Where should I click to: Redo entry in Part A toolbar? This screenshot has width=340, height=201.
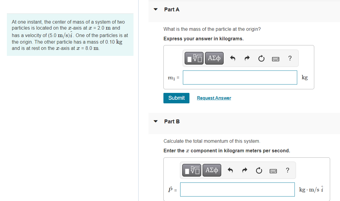[247, 58]
